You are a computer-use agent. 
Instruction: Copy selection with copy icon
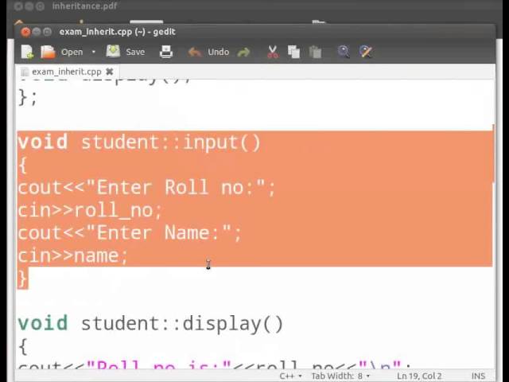[x=293, y=52]
